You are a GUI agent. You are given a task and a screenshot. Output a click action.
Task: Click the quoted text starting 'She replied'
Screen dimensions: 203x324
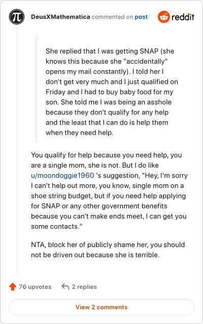112,92
